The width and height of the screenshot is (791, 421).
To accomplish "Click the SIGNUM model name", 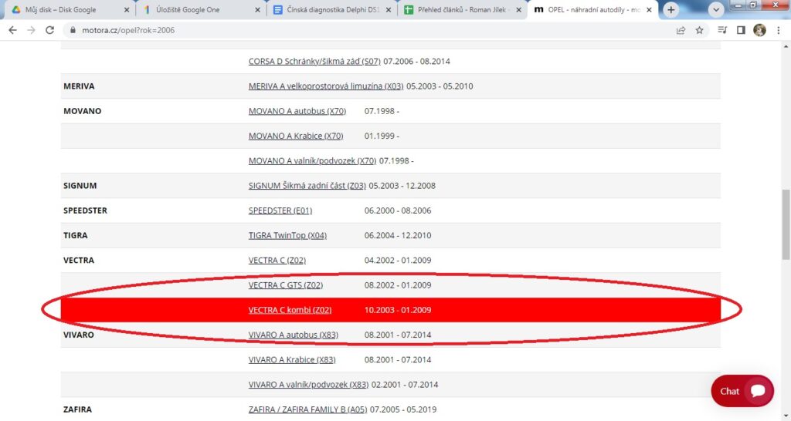I will [x=80, y=185].
